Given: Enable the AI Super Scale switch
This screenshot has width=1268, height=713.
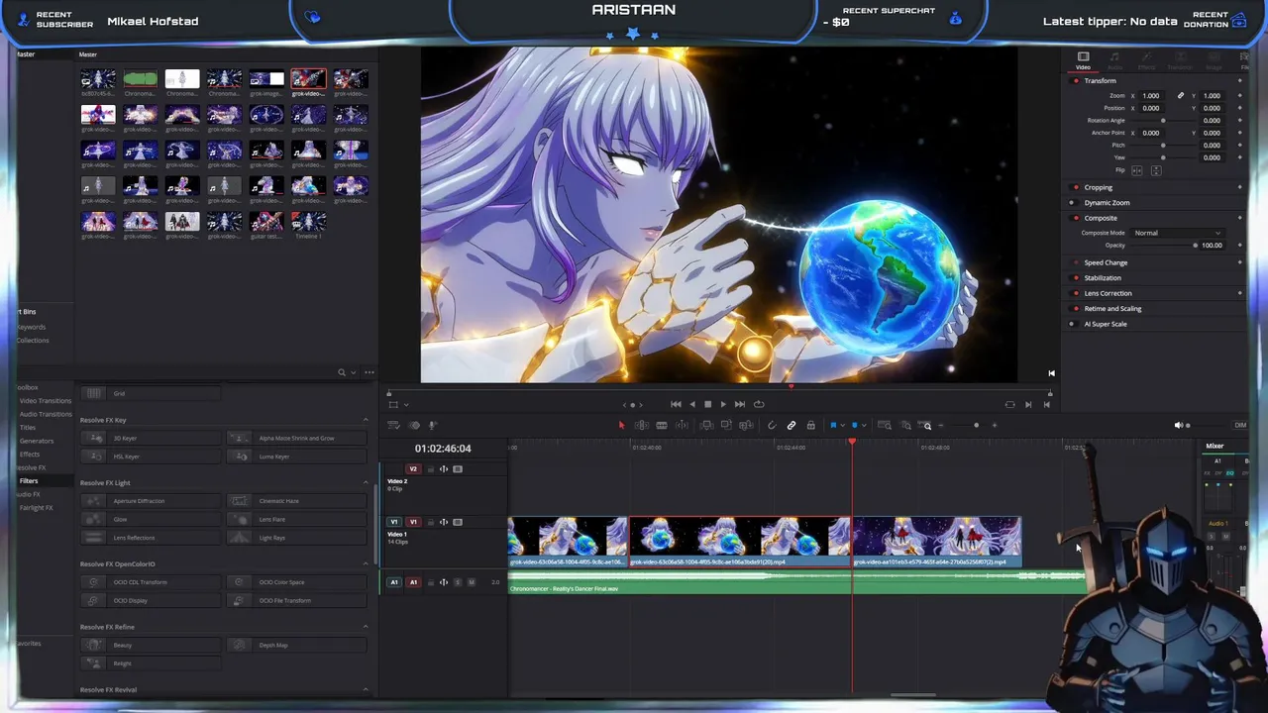Looking at the screenshot, I should (x=1076, y=324).
